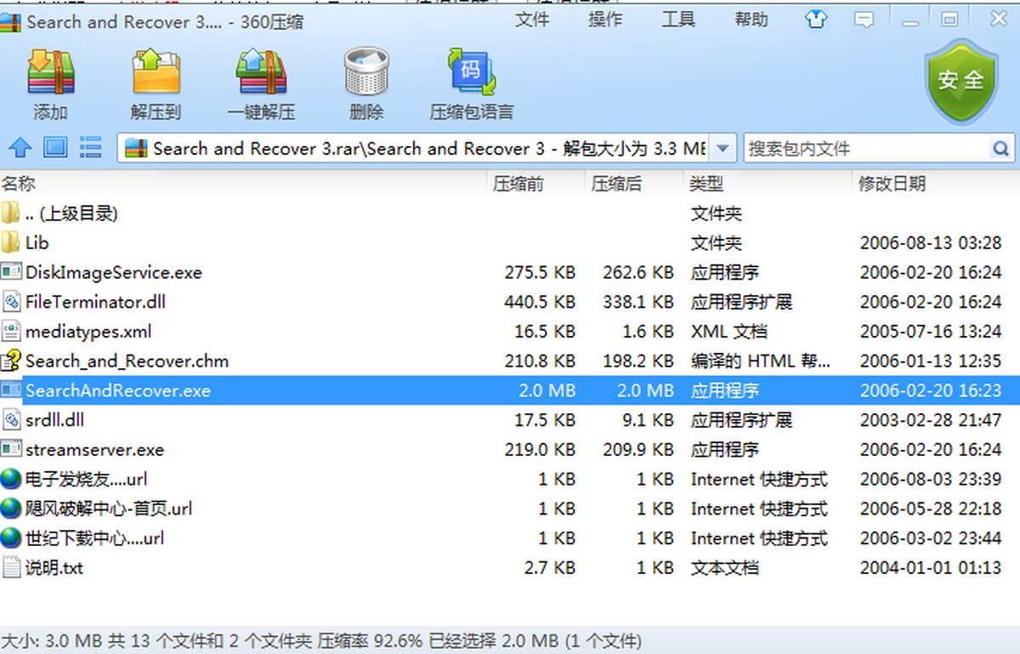The image size is (1020, 654).
Task: Select the mediatypes.xml file name
Action: coord(88,332)
